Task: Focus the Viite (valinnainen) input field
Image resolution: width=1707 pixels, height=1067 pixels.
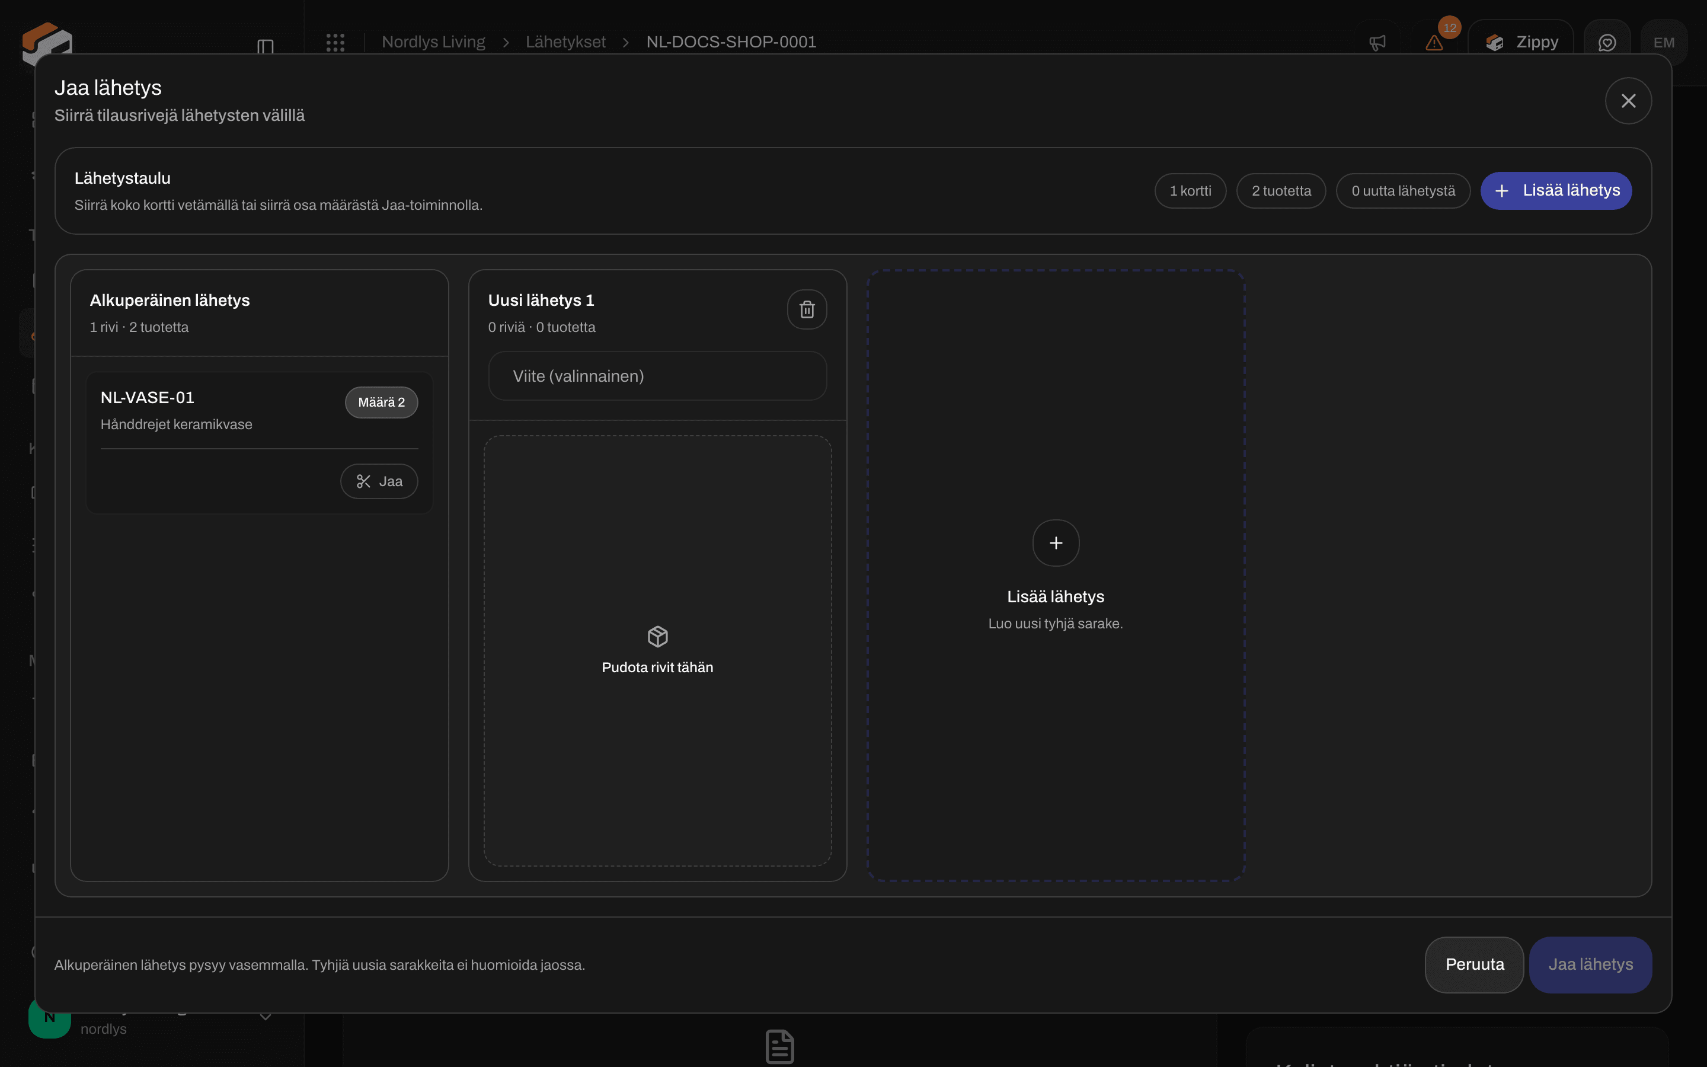Action: pyautogui.click(x=657, y=376)
